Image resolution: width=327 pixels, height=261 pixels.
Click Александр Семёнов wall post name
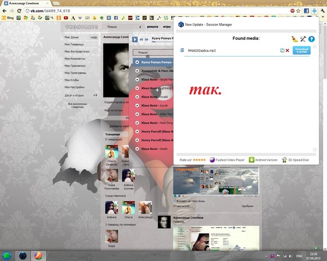(x=188, y=217)
